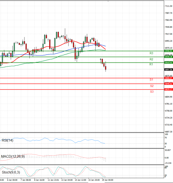
Task: Click the 19 Jan 00:00 time label
Action: click(108, 180)
